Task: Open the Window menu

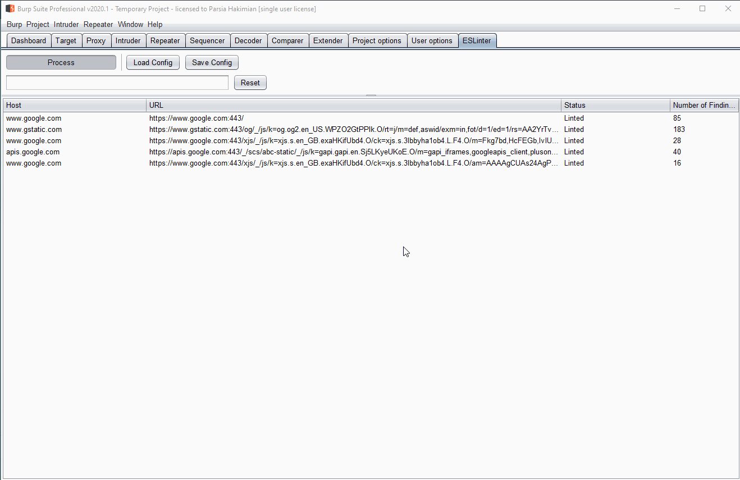Action: click(130, 25)
